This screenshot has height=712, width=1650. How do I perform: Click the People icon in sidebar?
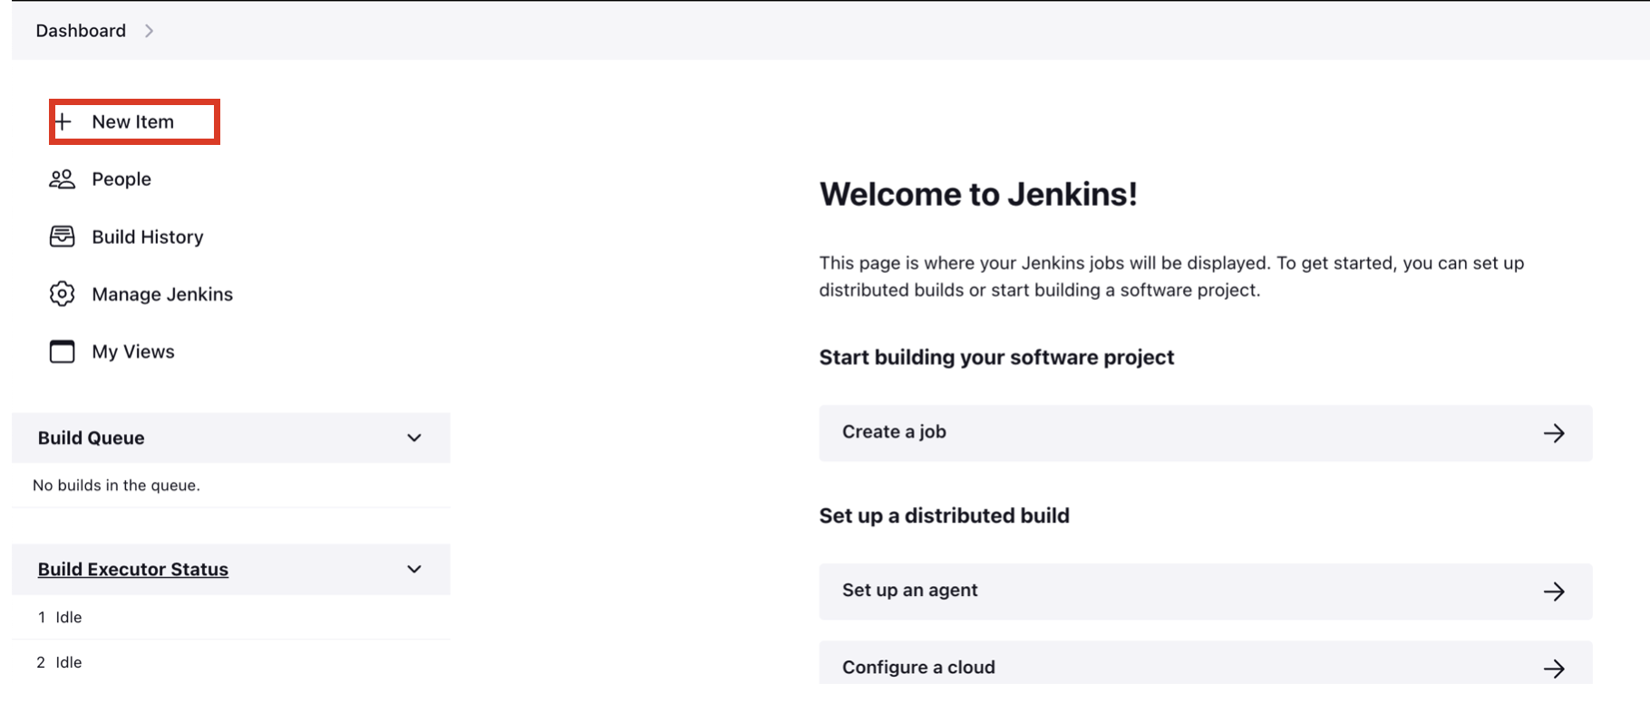[x=62, y=179]
